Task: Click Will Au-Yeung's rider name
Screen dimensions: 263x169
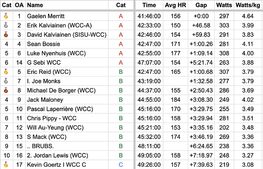Action: [x=55, y=128]
